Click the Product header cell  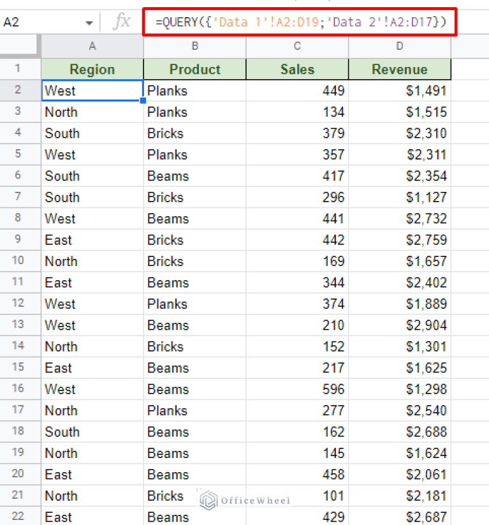[x=194, y=70]
